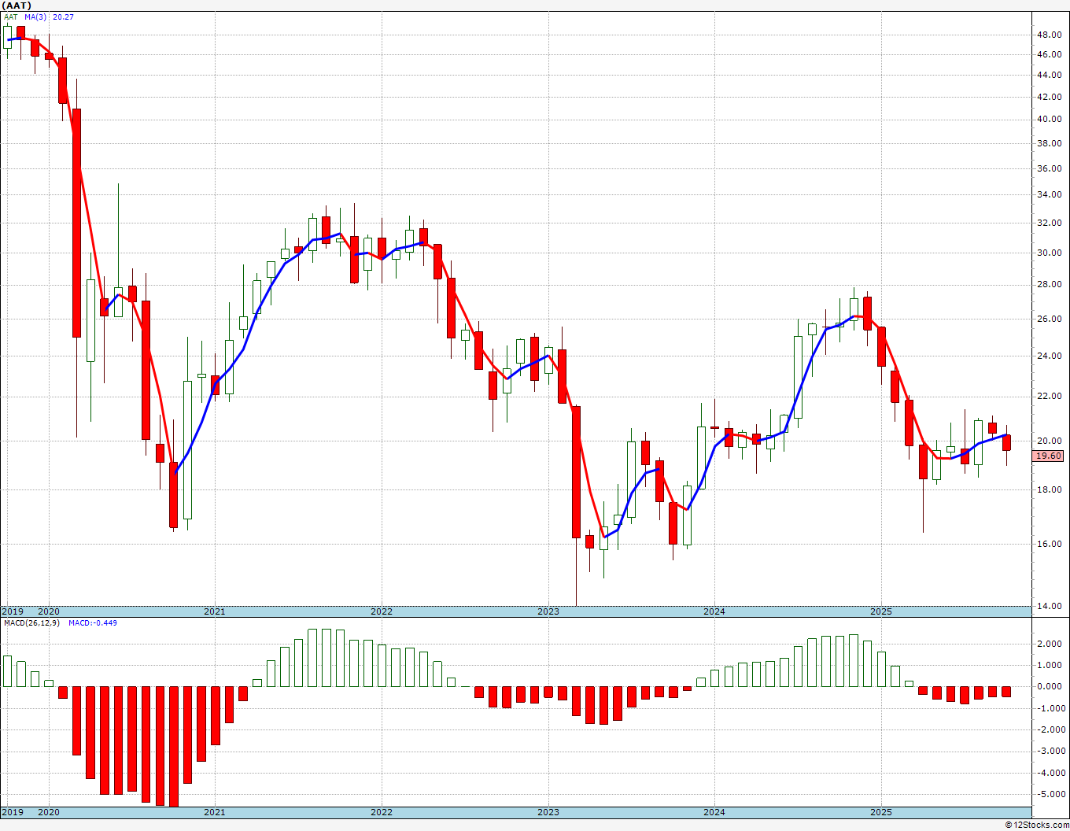Image resolution: width=1070 pixels, height=831 pixels.
Task: Select 2020 on the MACD panel time axis
Action: [49, 812]
